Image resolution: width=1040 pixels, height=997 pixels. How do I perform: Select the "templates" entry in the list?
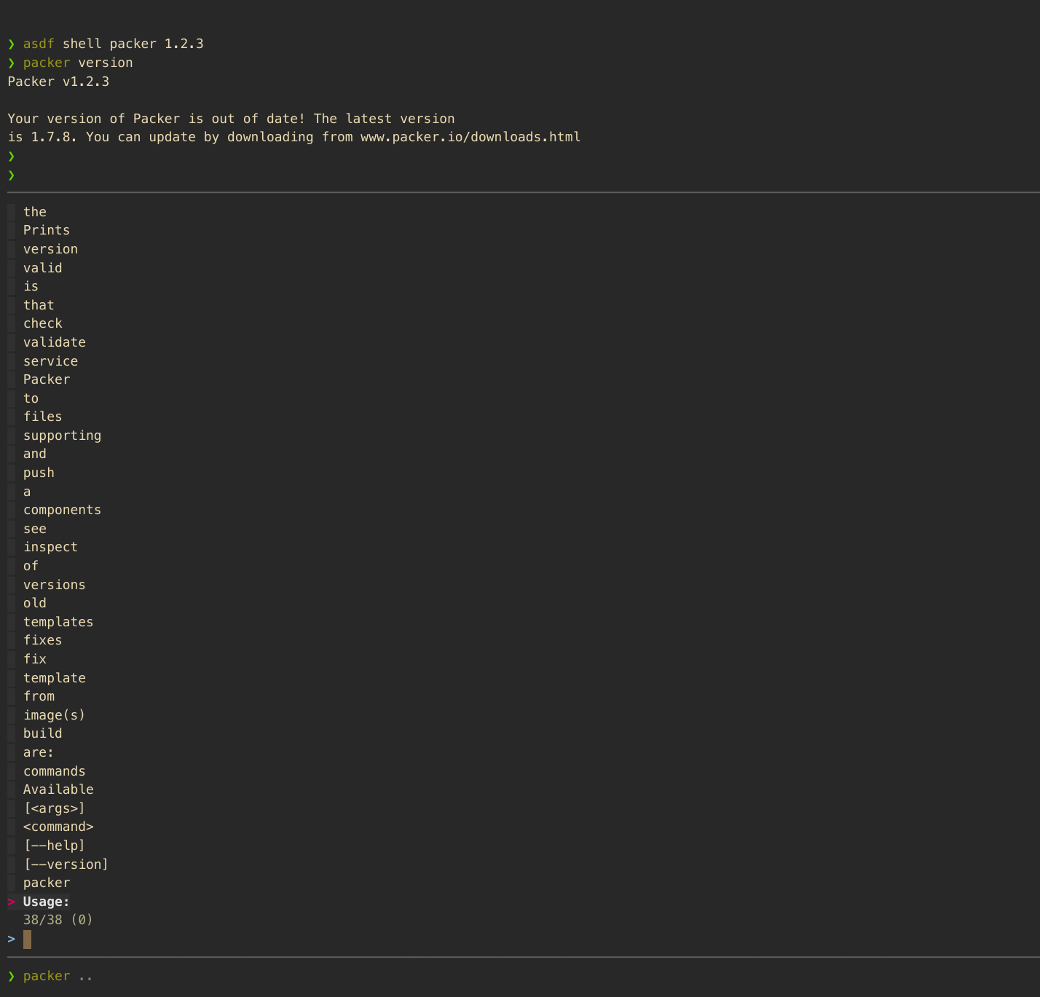pyautogui.click(x=58, y=621)
